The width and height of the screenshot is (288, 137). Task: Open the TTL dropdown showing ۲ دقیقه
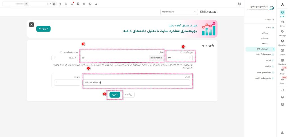pos(64,58)
